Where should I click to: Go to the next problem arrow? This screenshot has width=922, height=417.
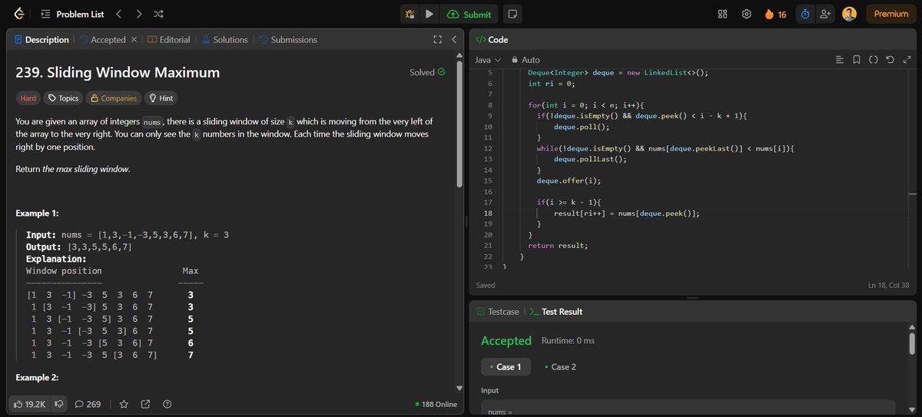[x=138, y=14]
